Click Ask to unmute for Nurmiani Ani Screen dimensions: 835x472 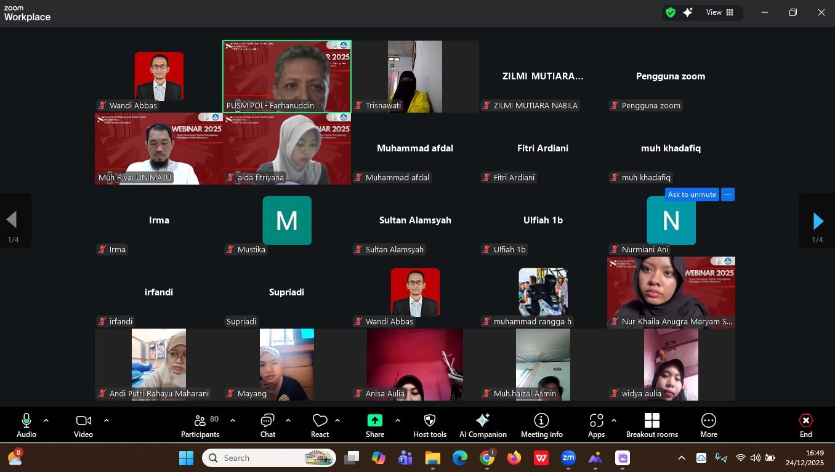692,194
